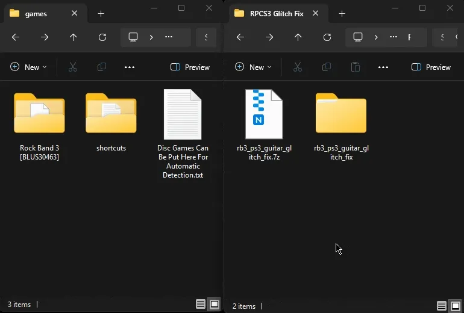The image size is (464, 313).
Task: Select the rb3_ps3_guitar_glitch_fix.7z archive
Action: coord(265,125)
